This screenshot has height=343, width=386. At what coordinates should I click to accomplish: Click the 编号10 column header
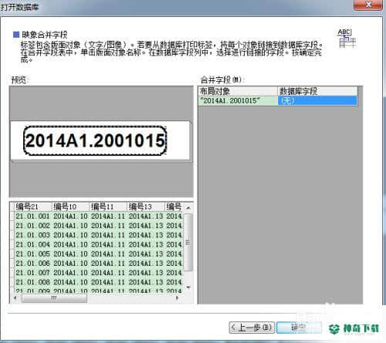pos(70,207)
